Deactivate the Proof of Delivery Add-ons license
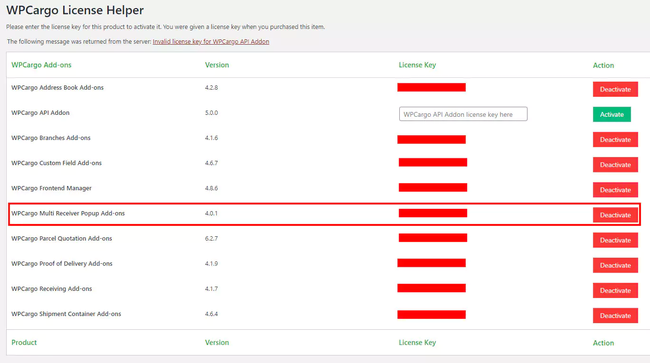 tap(615, 265)
